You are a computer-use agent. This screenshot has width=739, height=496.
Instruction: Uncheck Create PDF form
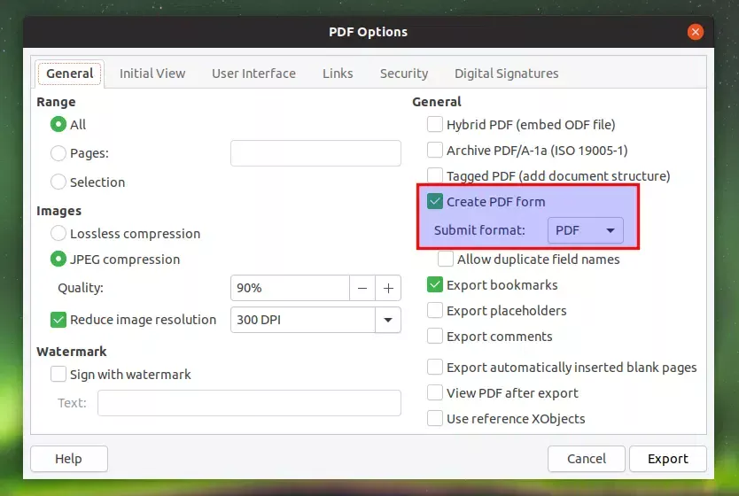435,202
